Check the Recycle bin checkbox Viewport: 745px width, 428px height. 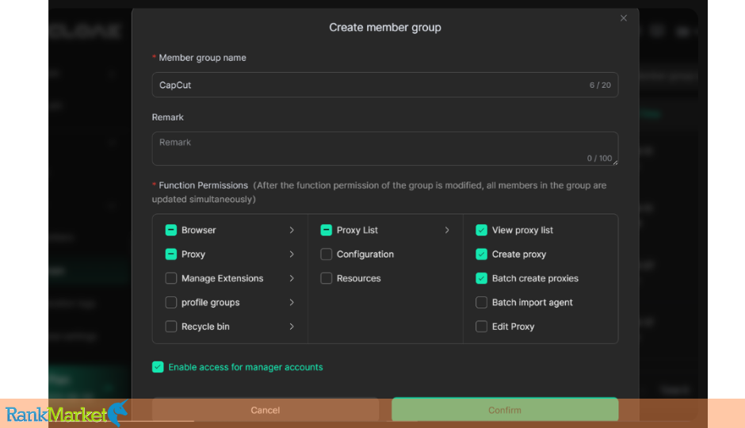pos(170,327)
